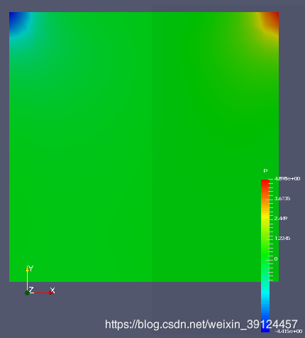The width and height of the screenshot is (305, 338).
Task: Select the color legend title p
Action: (265, 170)
